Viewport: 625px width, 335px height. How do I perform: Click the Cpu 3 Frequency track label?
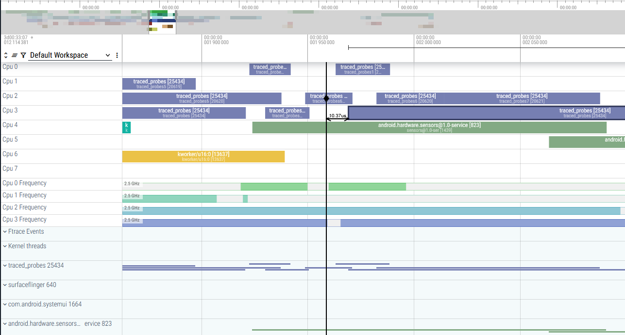[x=24, y=220]
